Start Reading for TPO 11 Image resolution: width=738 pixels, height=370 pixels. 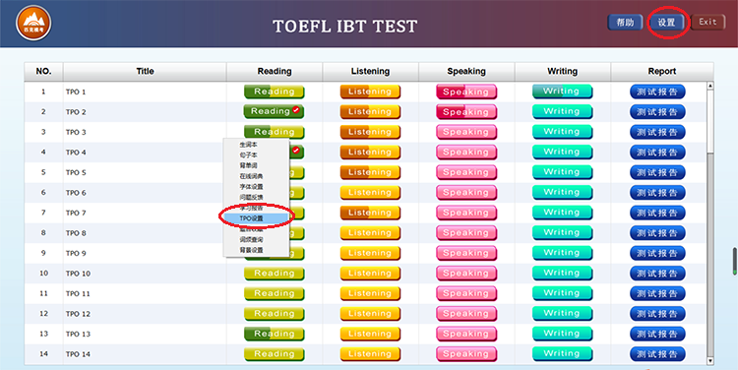(x=274, y=294)
